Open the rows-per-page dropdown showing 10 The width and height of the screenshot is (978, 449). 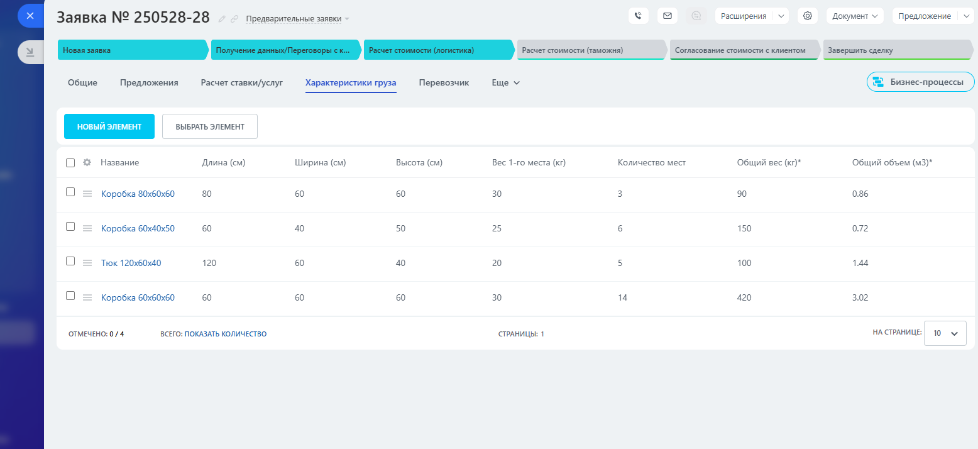[945, 333]
